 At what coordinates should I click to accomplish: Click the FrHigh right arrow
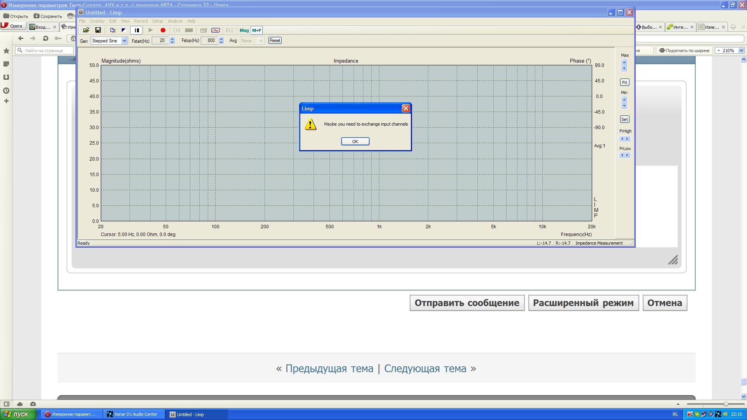627,139
